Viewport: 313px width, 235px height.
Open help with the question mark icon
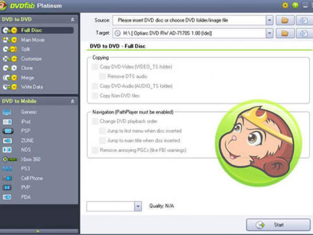click(295, 5)
